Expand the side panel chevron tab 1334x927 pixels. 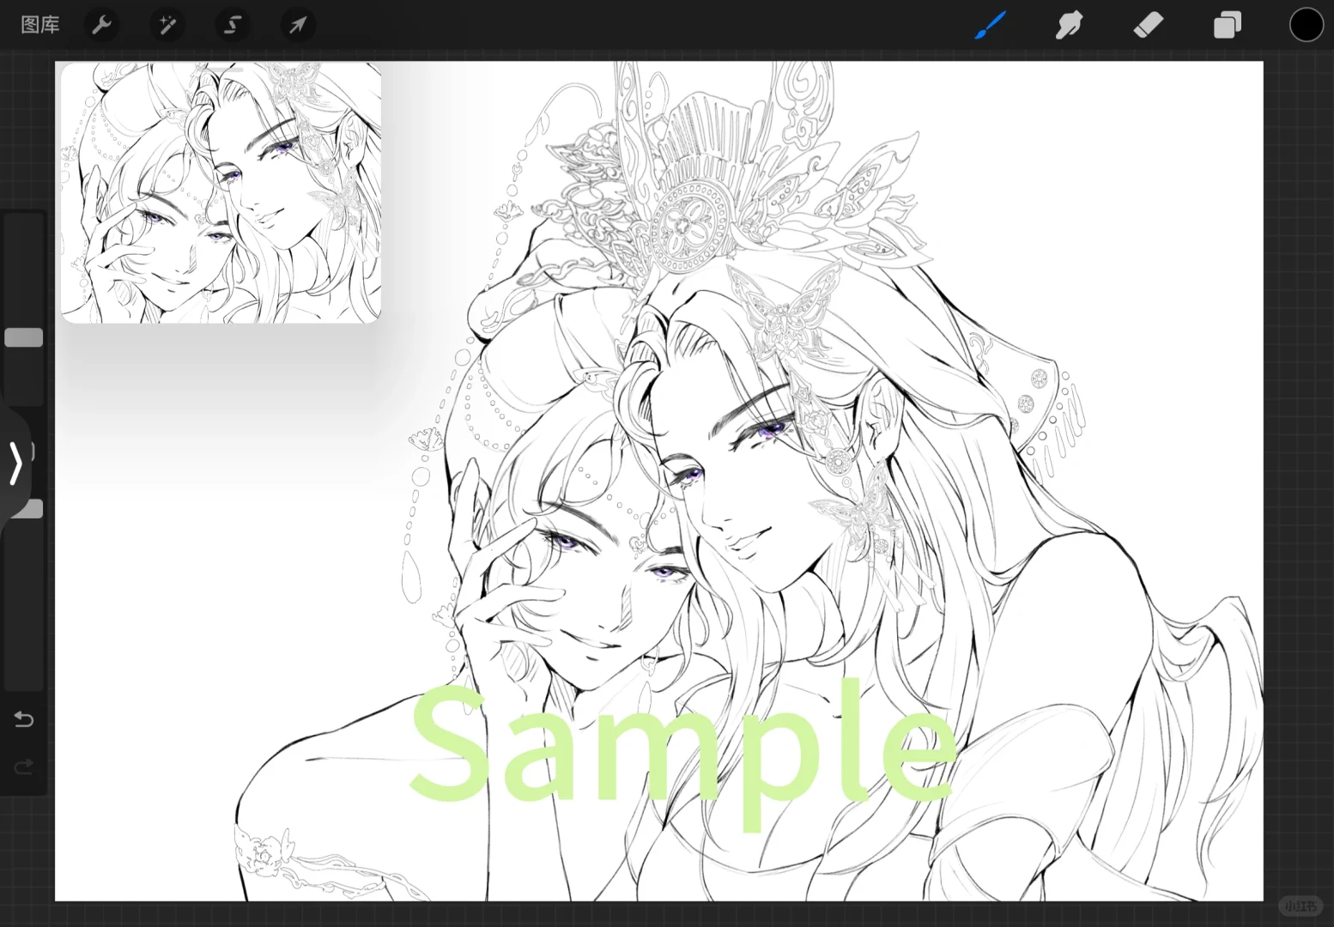click(15, 464)
